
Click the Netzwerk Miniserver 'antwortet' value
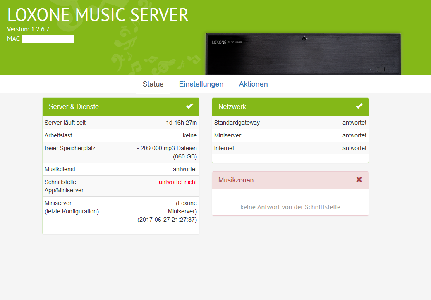[x=354, y=135]
